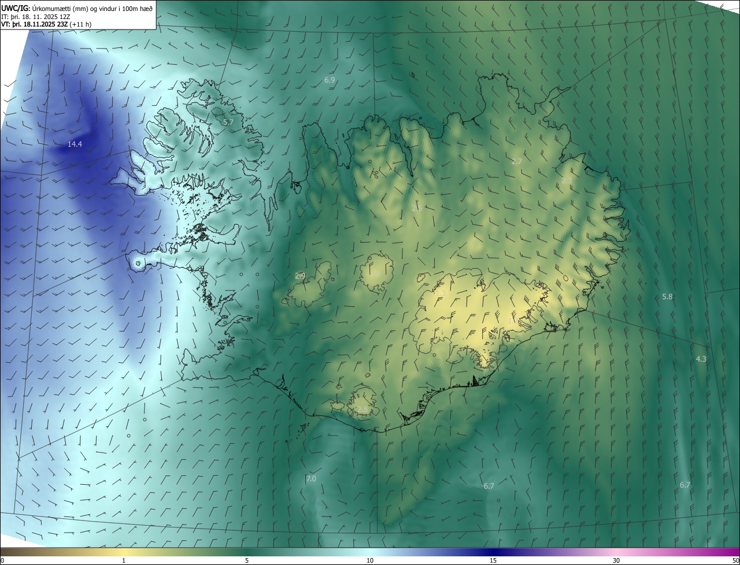
Task: Click the 6.9 value north of Iceland
Action: coord(330,80)
